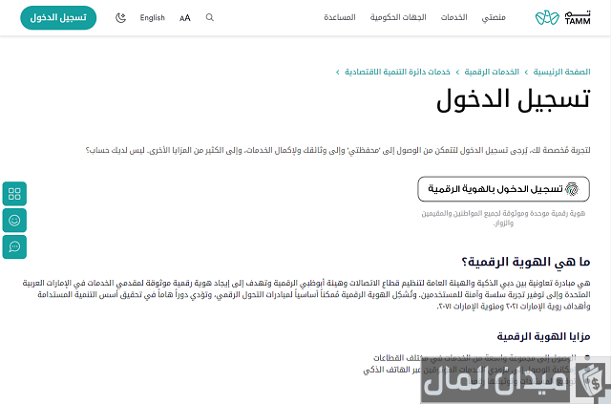
Task: Open the smiley feedback side widget
Action: 14,221
